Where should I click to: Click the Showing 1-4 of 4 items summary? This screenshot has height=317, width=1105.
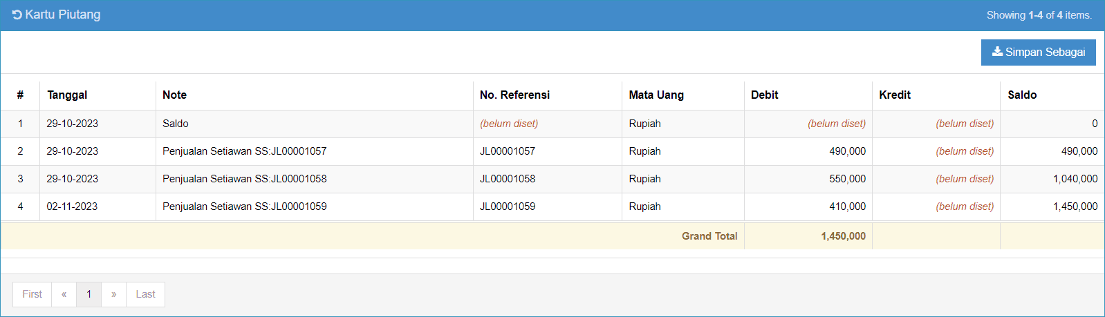(x=1039, y=15)
